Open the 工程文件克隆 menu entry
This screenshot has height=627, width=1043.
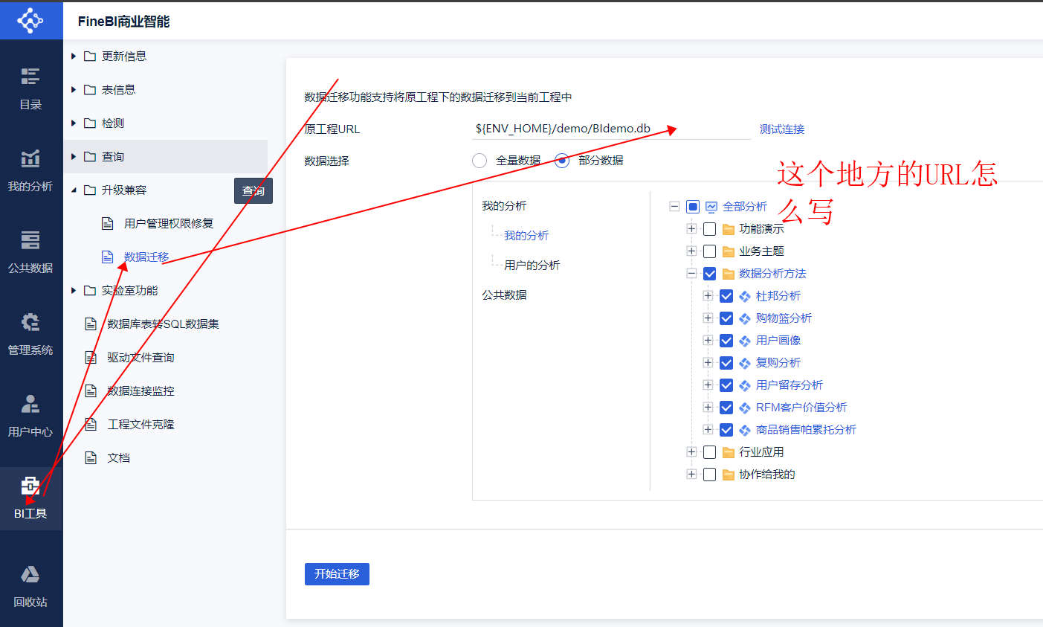tap(141, 425)
